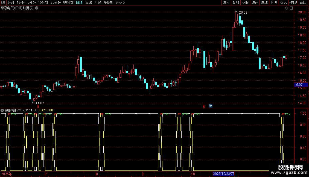Open the 复权 adjustment menu
This screenshot has width=309, height=177.
[x=226, y=2]
